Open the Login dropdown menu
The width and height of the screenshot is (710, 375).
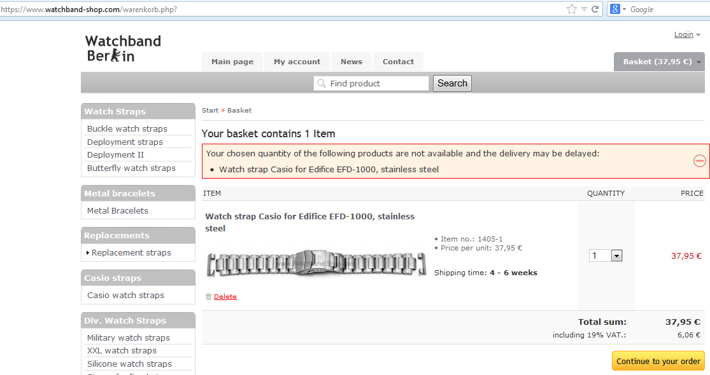pyautogui.click(x=687, y=34)
